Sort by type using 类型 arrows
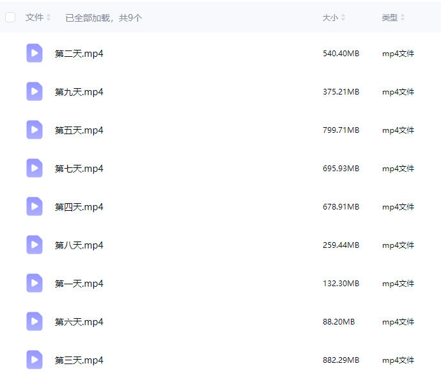Image resolution: width=441 pixels, height=375 pixels. pyautogui.click(x=403, y=18)
